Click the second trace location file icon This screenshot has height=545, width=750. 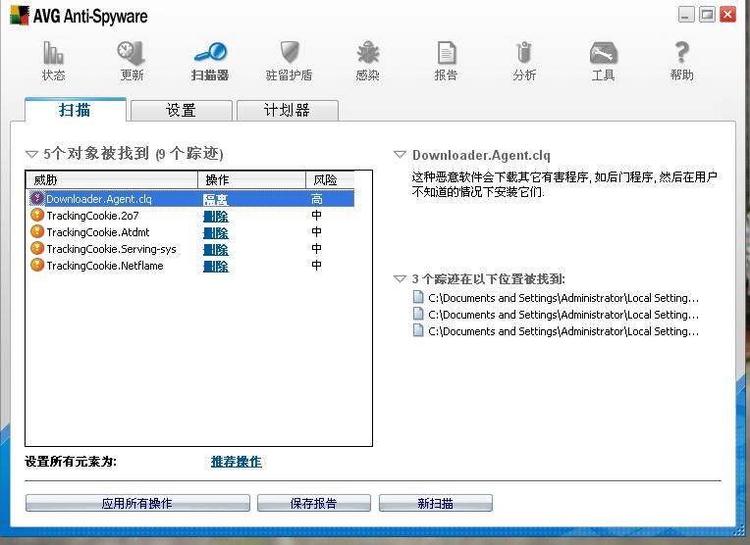(x=418, y=314)
